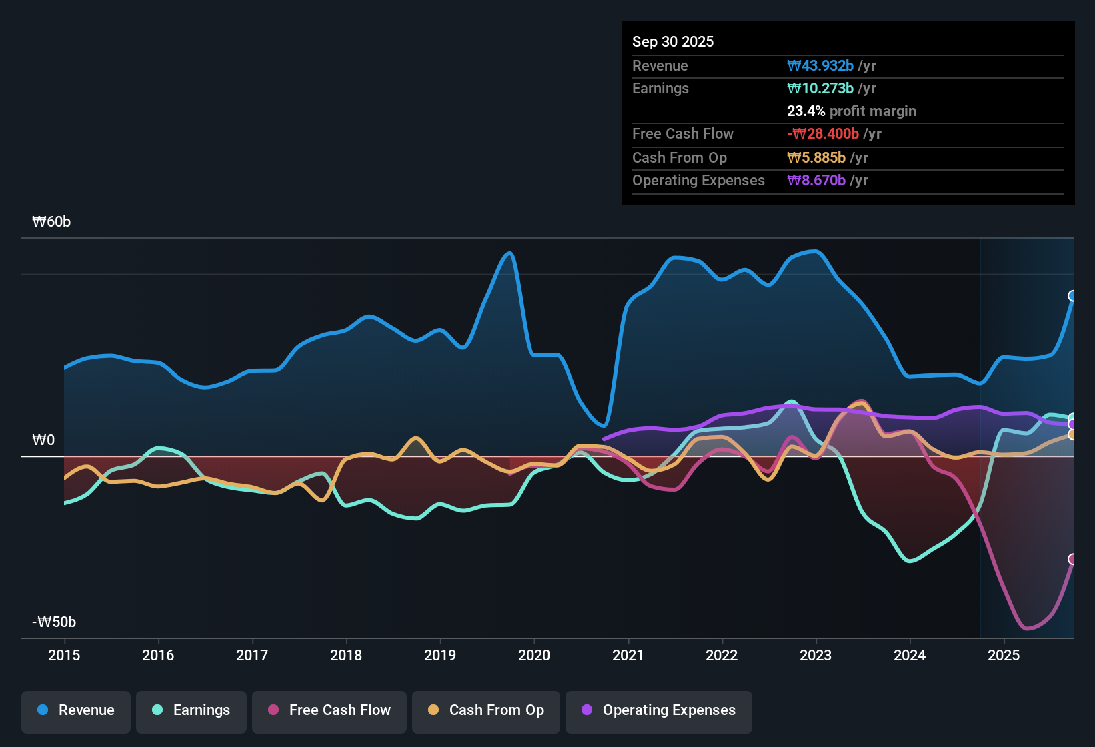Click the 23.4% profit margin text
Screen dimensions: 1095x747
click(851, 111)
